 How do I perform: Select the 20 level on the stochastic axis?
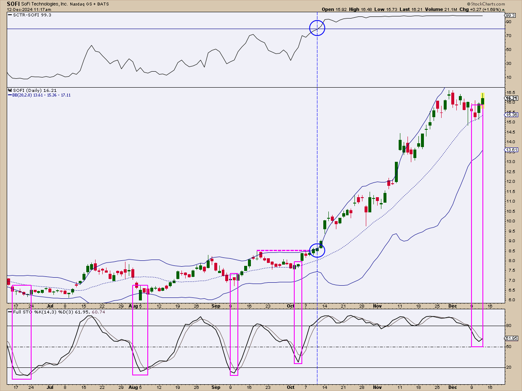pos(508,367)
